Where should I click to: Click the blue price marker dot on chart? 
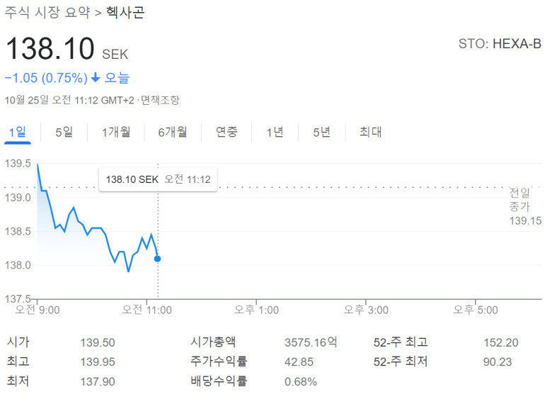157,259
